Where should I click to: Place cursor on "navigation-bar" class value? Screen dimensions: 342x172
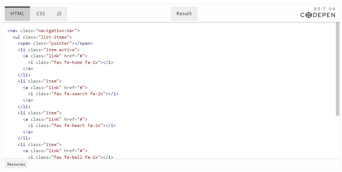[x=58, y=31]
